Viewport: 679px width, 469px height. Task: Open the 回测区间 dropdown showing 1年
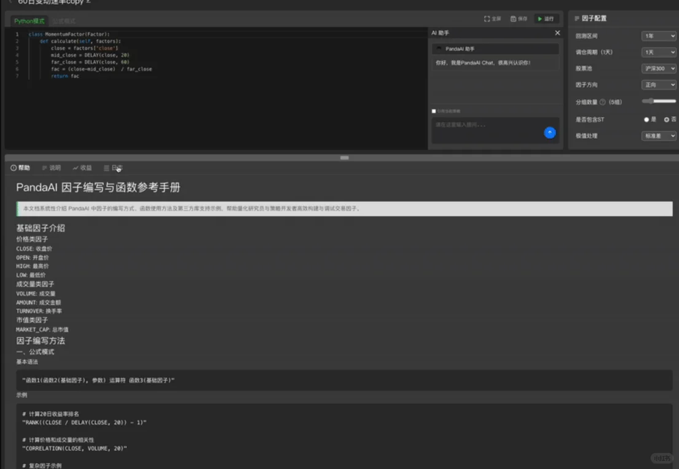[658, 36]
